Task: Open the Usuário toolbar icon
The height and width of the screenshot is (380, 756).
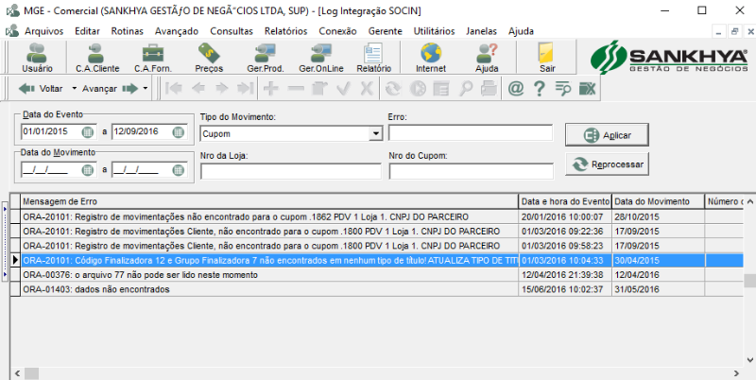Action: pyautogui.click(x=37, y=57)
